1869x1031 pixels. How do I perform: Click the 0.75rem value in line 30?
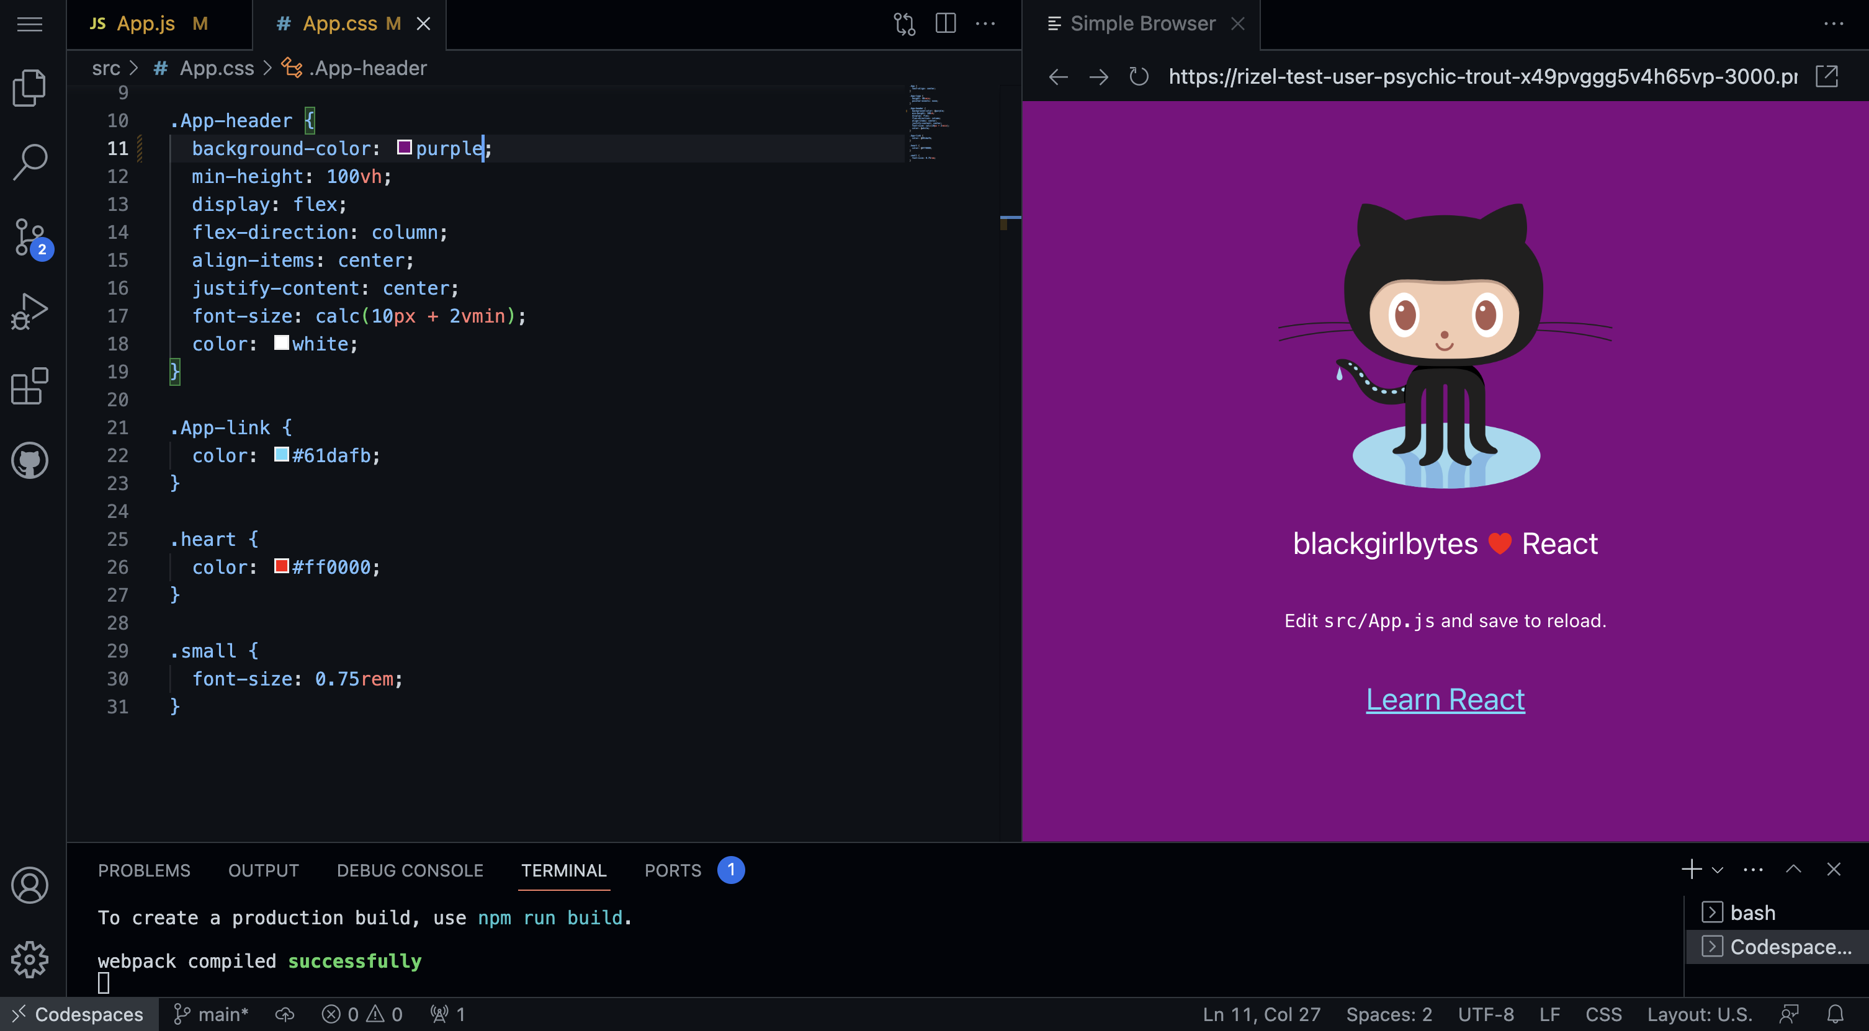tap(354, 679)
